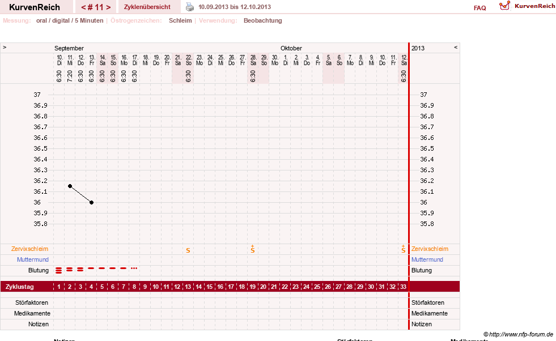
Task: Click light bleeding icon on cycle day 5
Action: pos(102,268)
